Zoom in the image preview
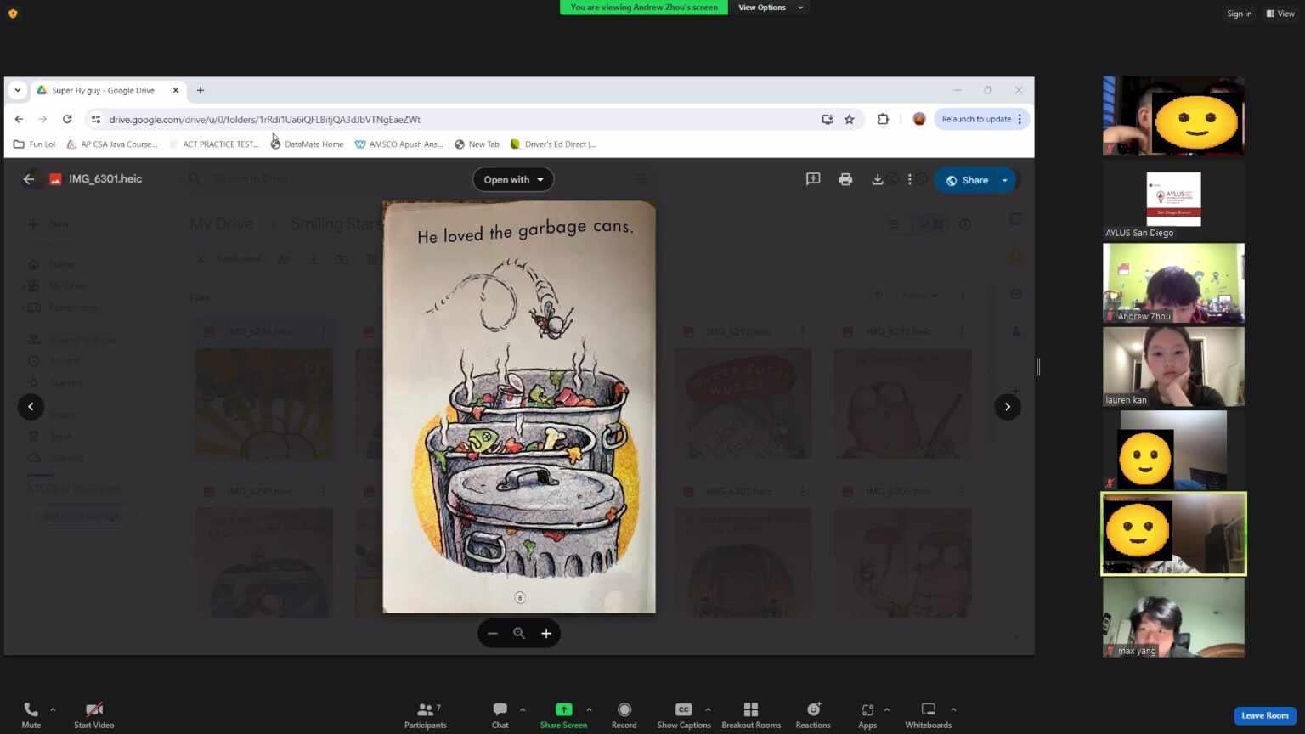1305x734 pixels. tap(546, 634)
